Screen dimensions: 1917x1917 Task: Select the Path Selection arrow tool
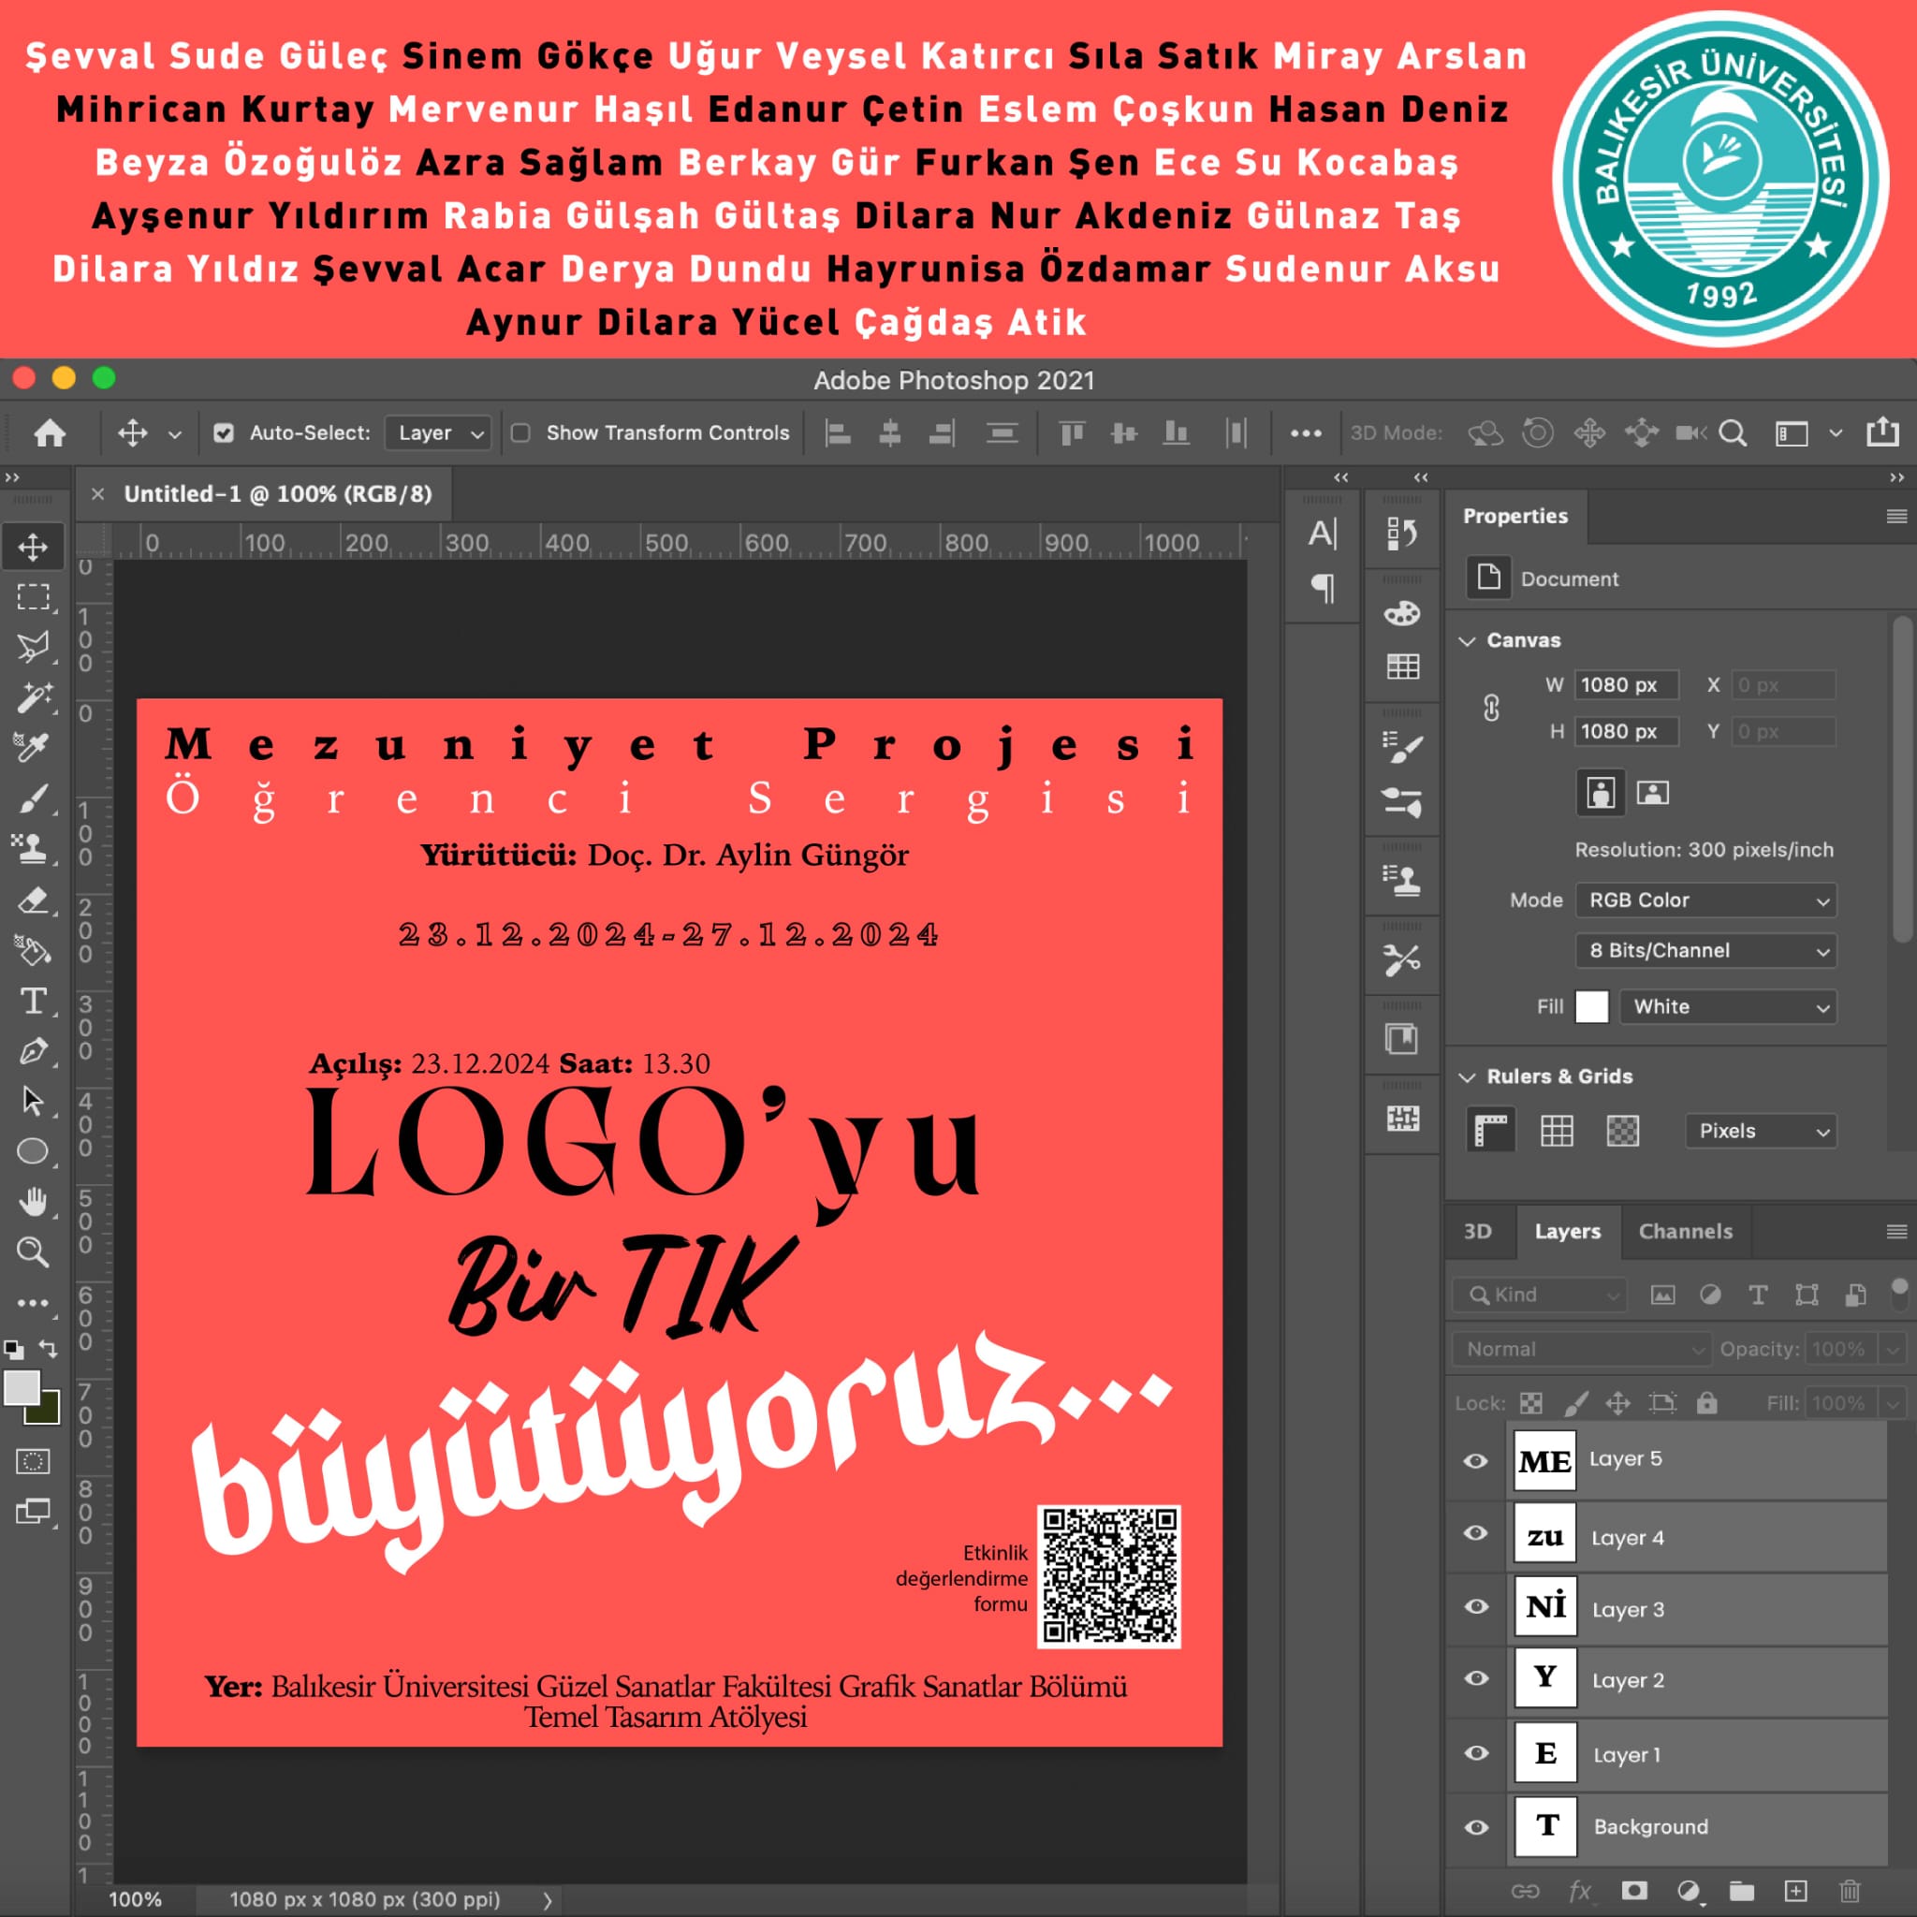(x=33, y=1101)
